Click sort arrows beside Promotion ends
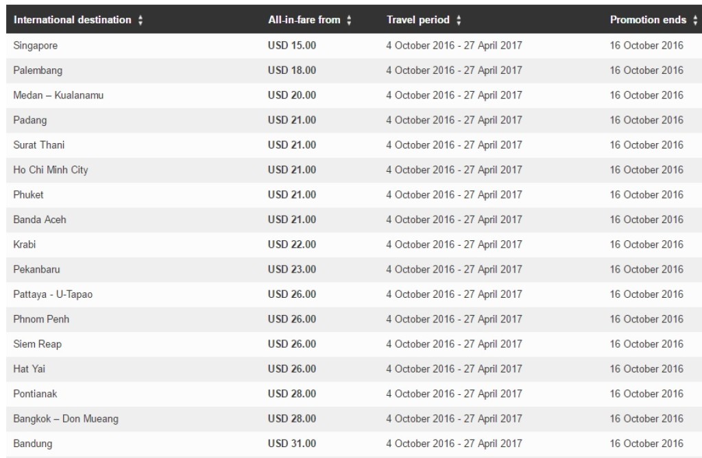Screen dimensions: 702x458 (x=694, y=21)
